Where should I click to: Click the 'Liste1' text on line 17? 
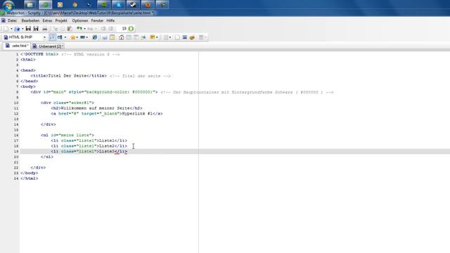click(x=107, y=141)
